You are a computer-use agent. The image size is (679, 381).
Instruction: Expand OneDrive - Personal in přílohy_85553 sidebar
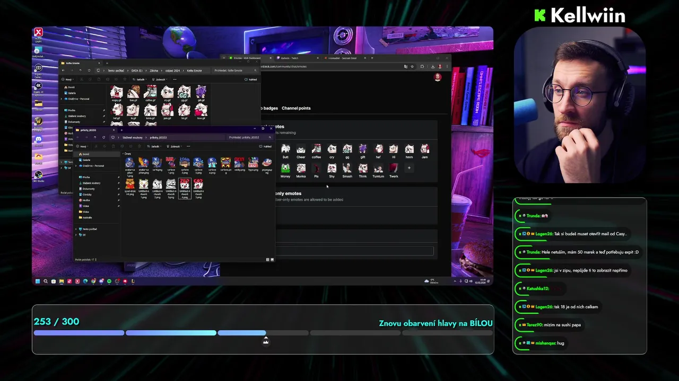pyautogui.click(x=76, y=166)
